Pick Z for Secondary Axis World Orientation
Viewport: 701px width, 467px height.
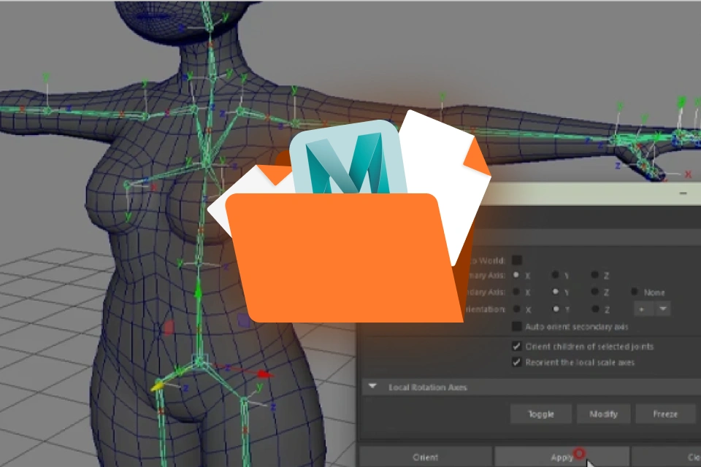tap(594, 309)
